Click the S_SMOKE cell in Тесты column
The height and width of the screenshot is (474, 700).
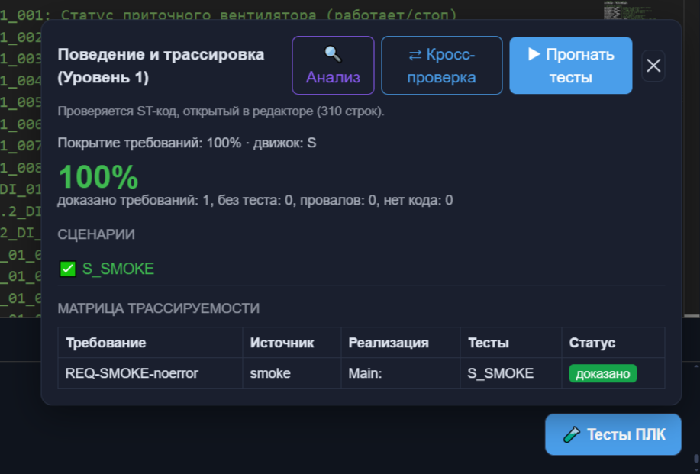pyautogui.click(x=511, y=373)
